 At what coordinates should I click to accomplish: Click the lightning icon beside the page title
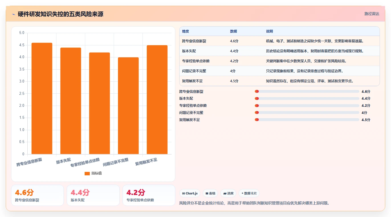coord(13,14)
